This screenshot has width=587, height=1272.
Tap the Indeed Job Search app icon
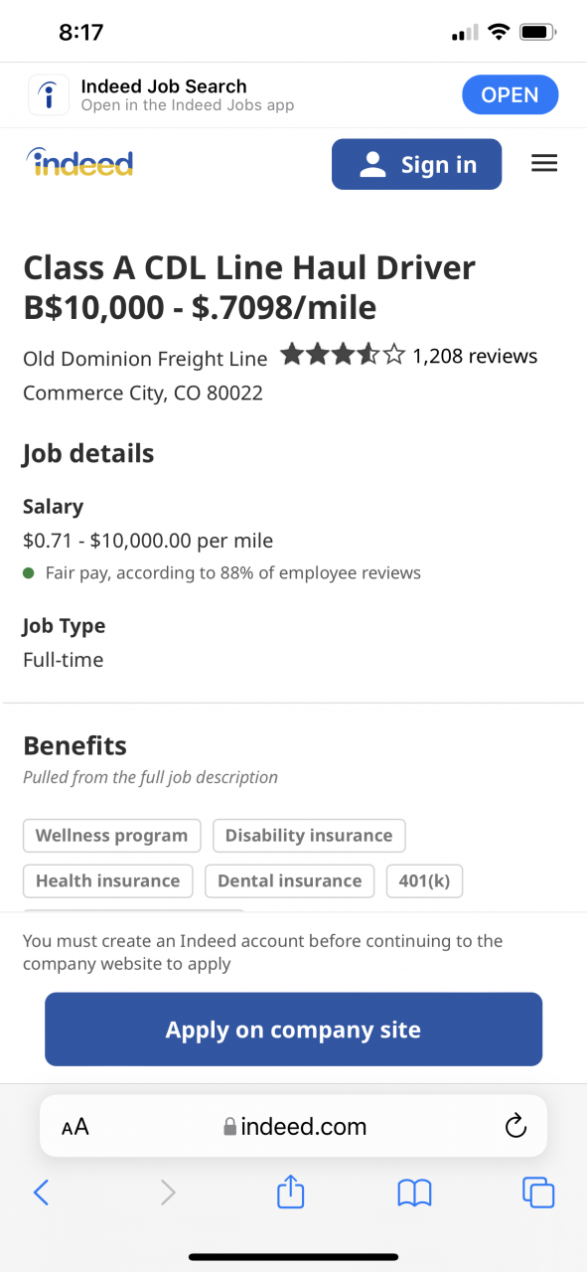coord(49,95)
